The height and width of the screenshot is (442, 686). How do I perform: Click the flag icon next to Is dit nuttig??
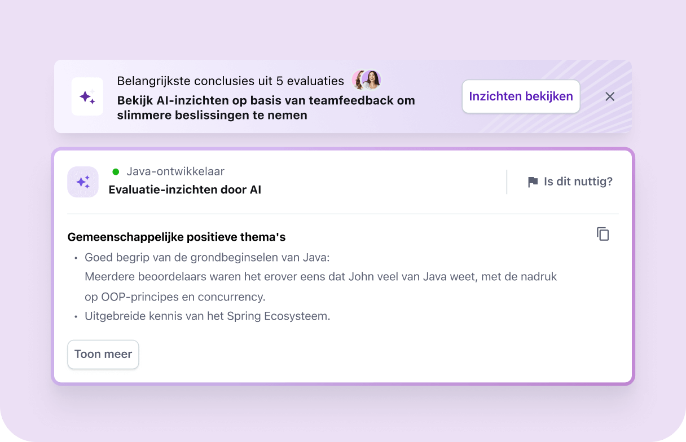[533, 182]
